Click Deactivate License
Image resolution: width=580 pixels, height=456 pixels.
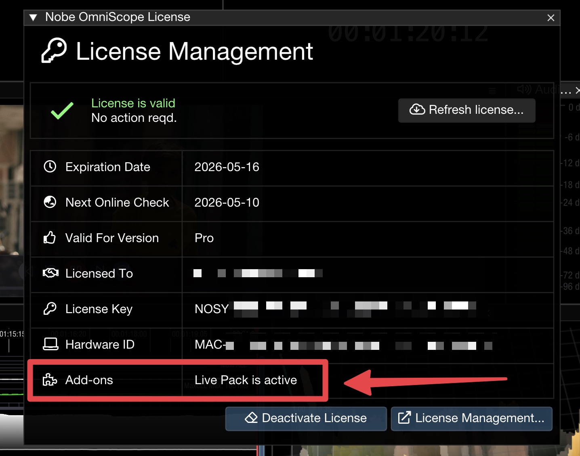(306, 418)
